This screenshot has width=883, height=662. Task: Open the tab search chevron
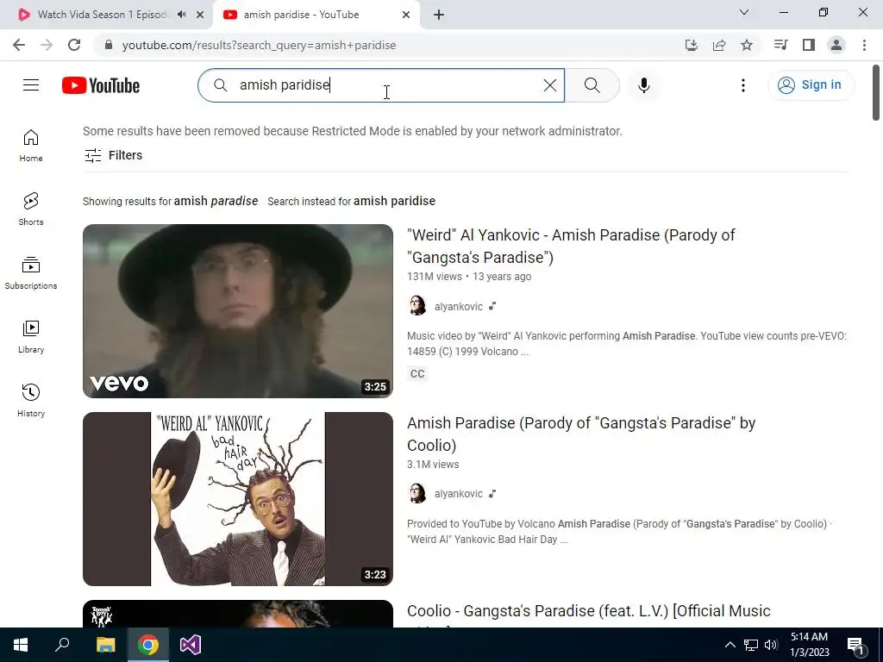[744, 12]
